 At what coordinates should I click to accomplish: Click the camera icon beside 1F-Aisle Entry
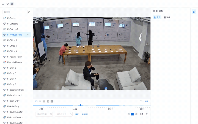[4, 106]
